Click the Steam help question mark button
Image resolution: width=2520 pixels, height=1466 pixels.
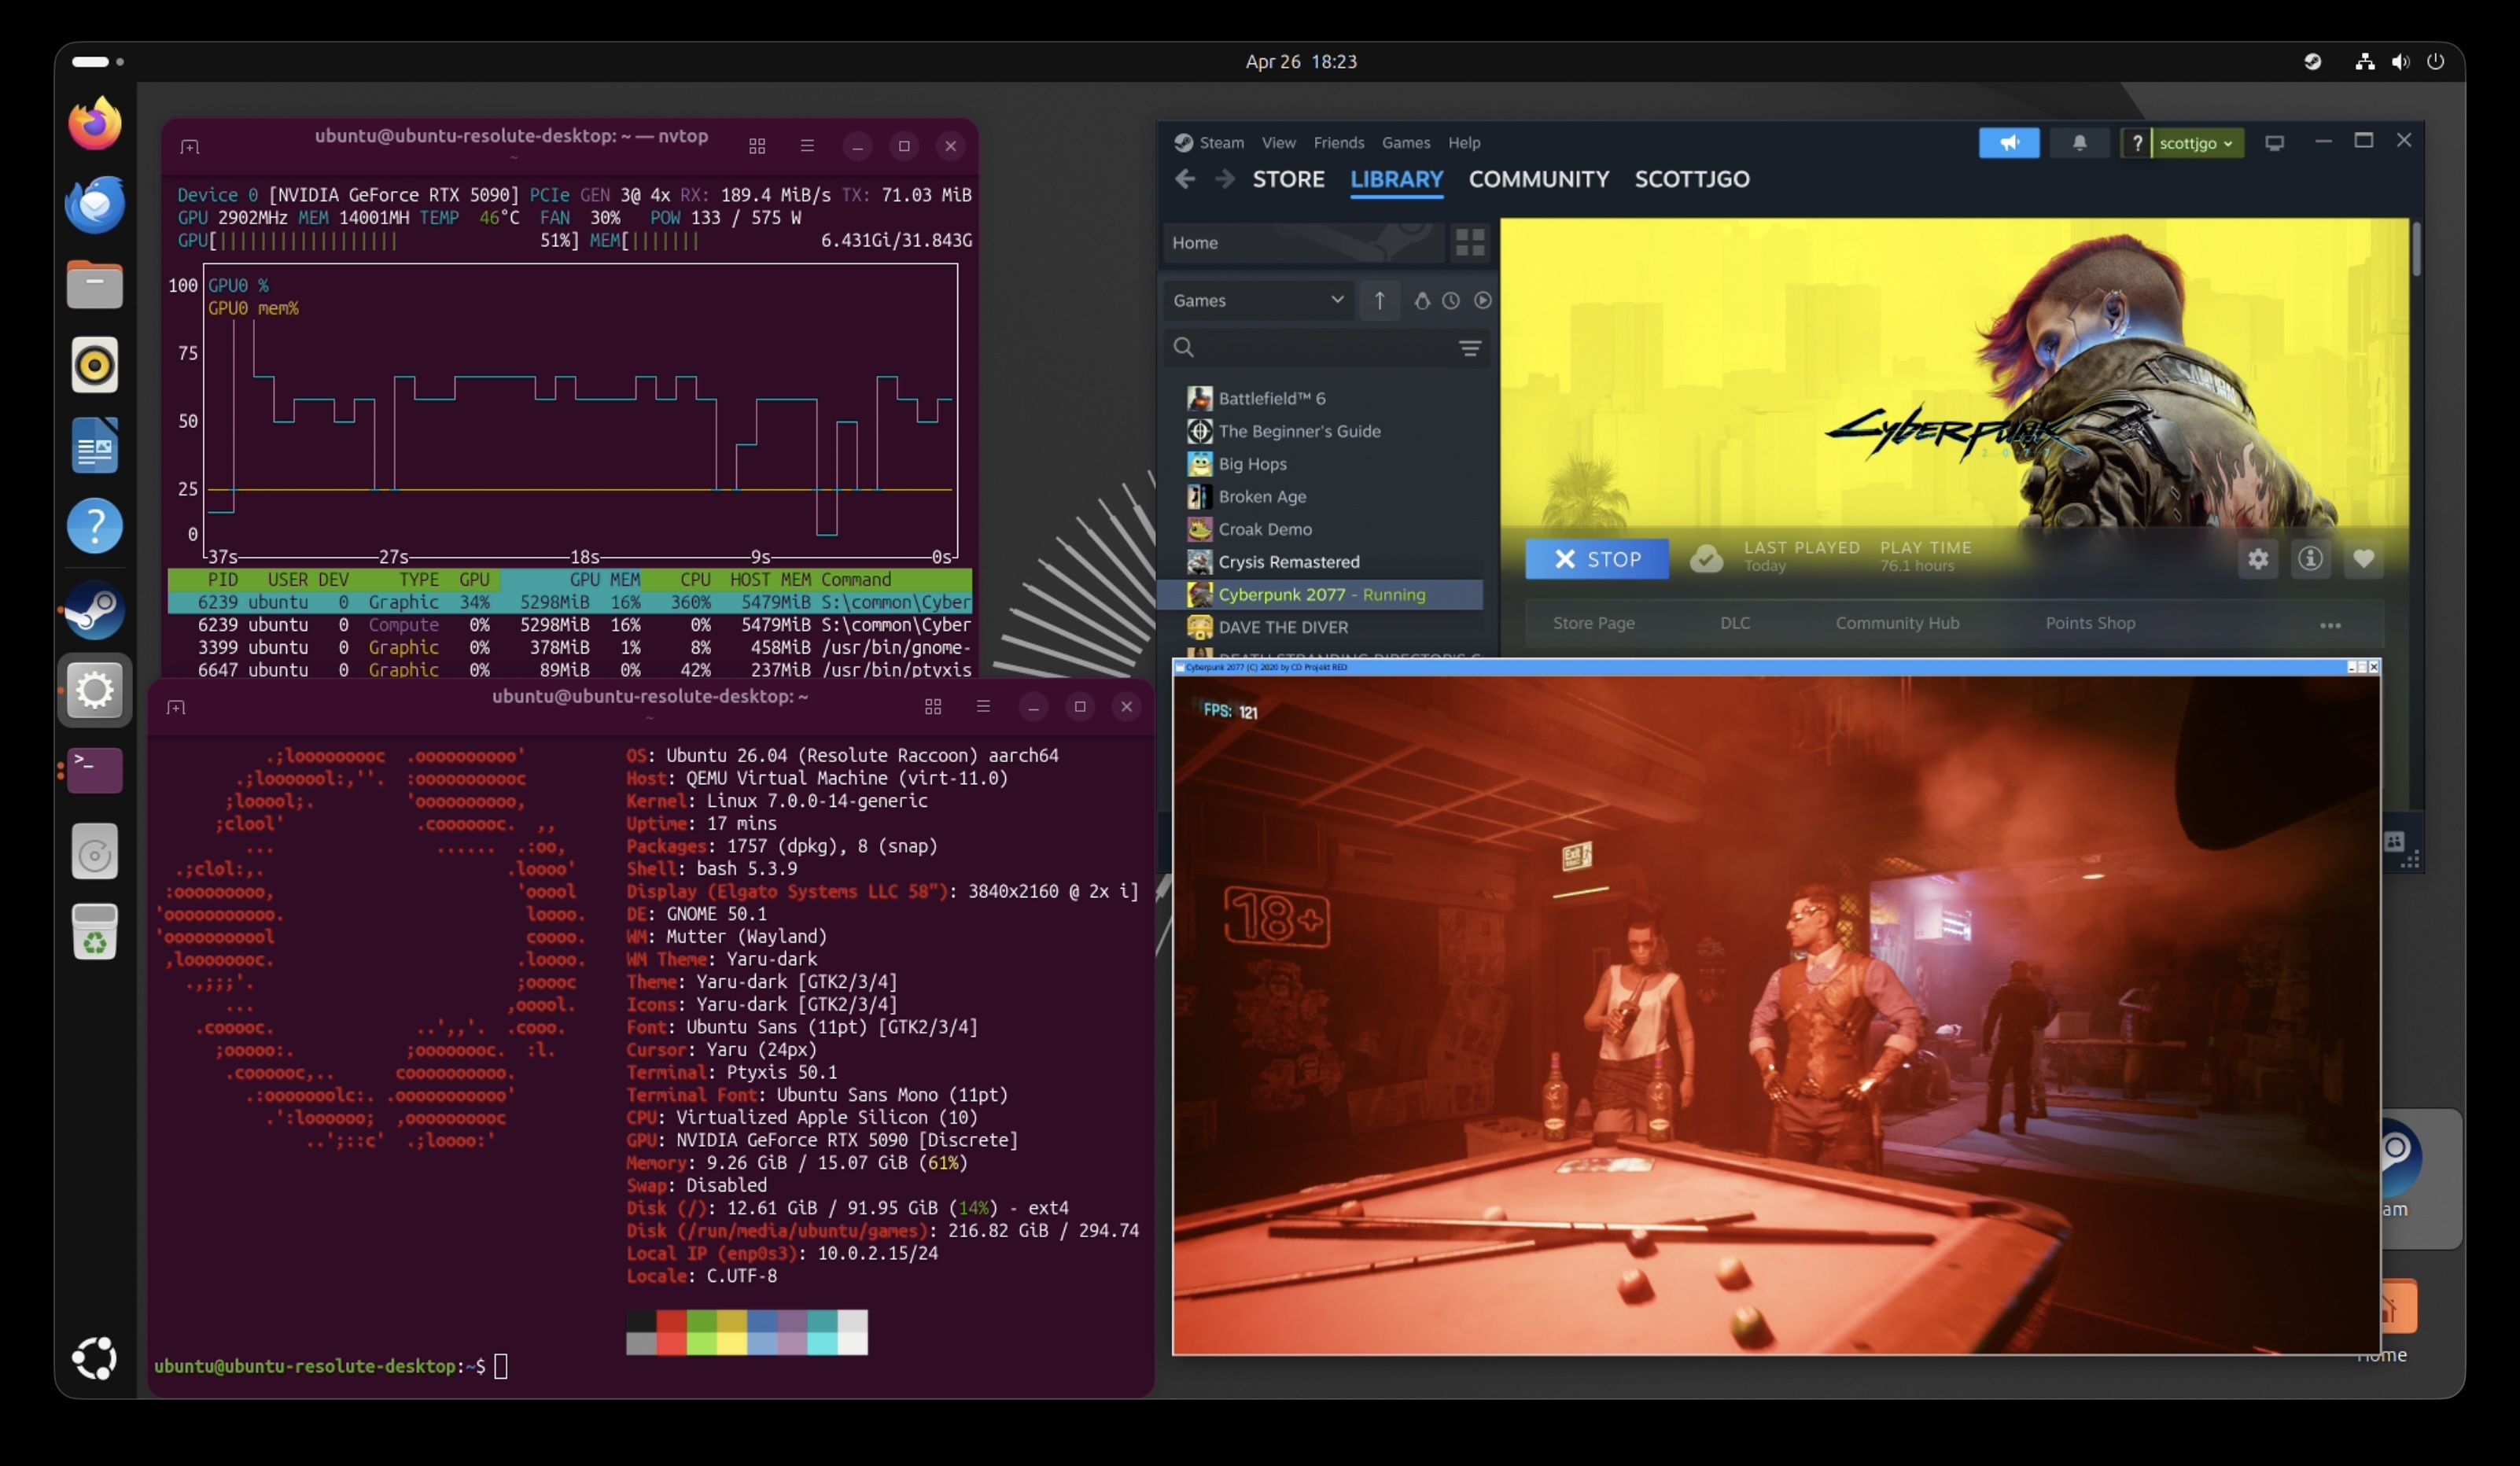(2136, 143)
